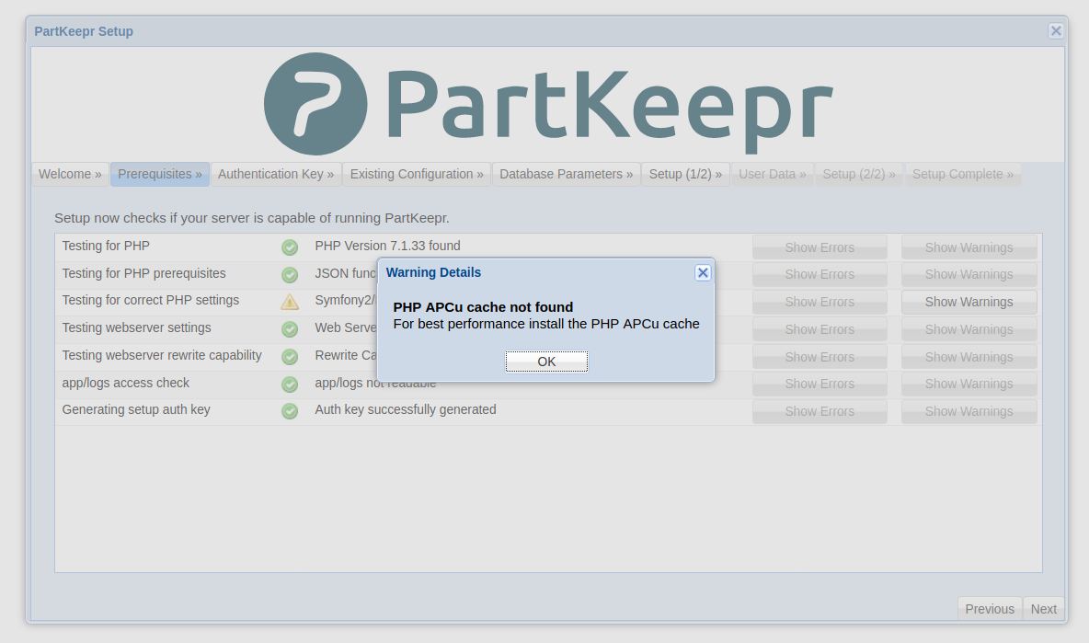Show Warnings for webserver settings row
This screenshot has height=643, width=1089.
pos(969,329)
